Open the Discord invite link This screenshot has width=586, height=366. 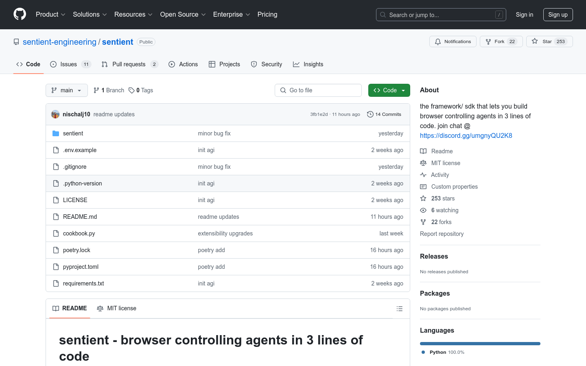pyautogui.click(x=466, y=135)
